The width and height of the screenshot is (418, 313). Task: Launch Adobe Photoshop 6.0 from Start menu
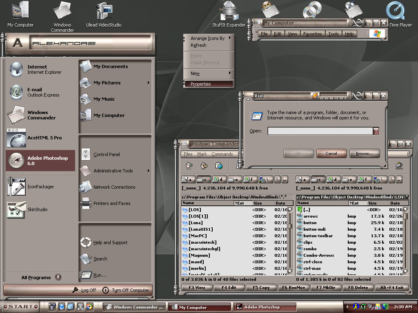point(40,161)
